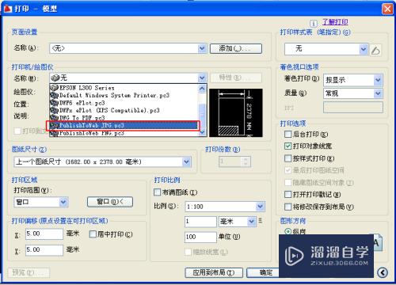Select Default Windows System Printer.pc3
The image size is (396, 285).
coord(124,95)
